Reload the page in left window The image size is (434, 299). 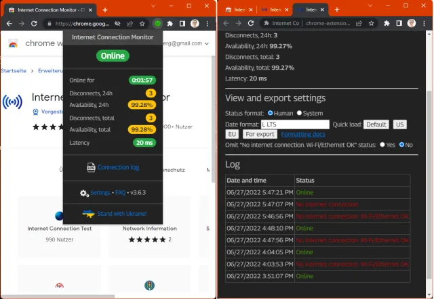(x=34, y=24)
